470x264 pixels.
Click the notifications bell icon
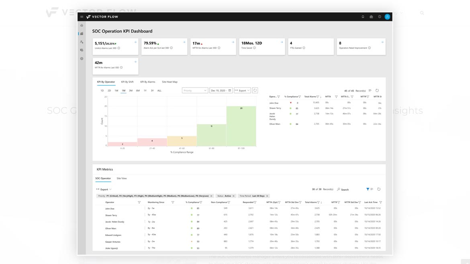click(363, 17)
